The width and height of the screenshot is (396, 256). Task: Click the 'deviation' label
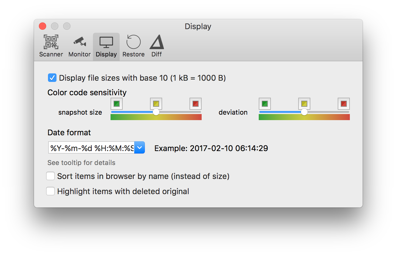[x=233, y=113]
